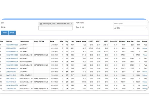The height and width of the screenshot is (112, 149).
Task: Click the select party input field
Action: 130,24
